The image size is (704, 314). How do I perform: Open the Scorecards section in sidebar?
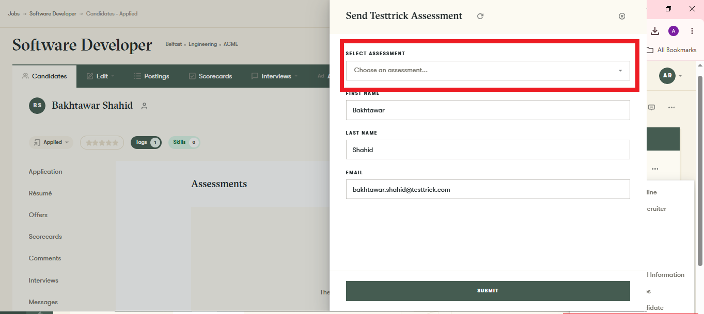click(x=45, y=237)
